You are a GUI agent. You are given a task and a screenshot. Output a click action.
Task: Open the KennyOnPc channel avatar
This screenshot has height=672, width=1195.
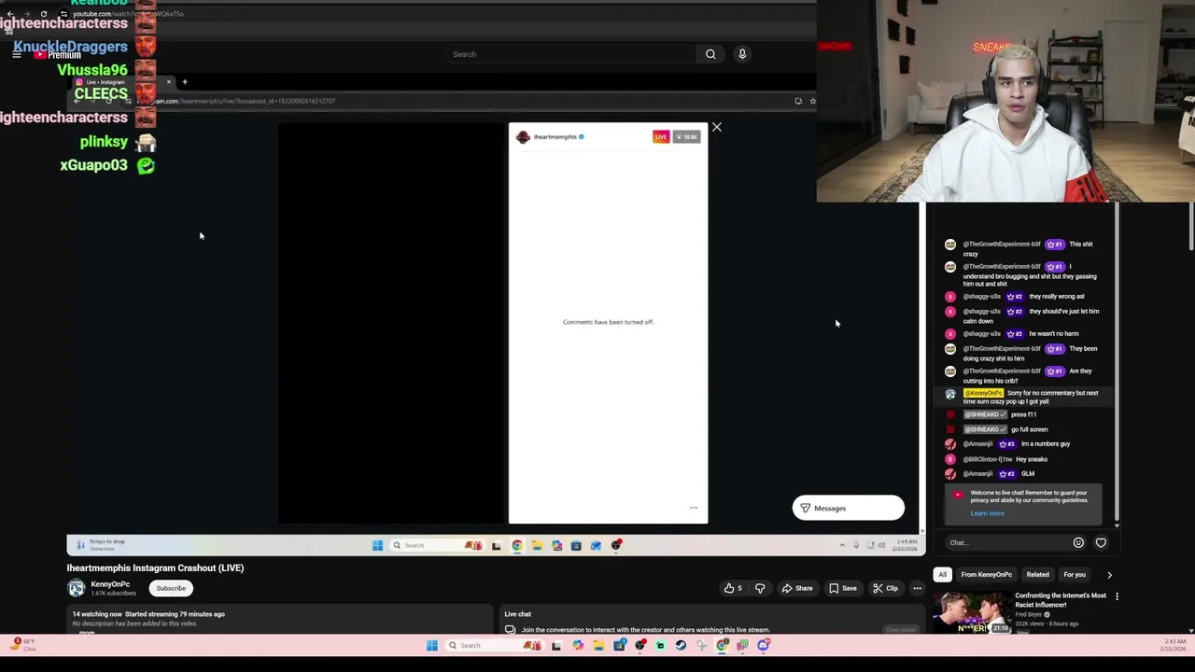click(76, 588)
